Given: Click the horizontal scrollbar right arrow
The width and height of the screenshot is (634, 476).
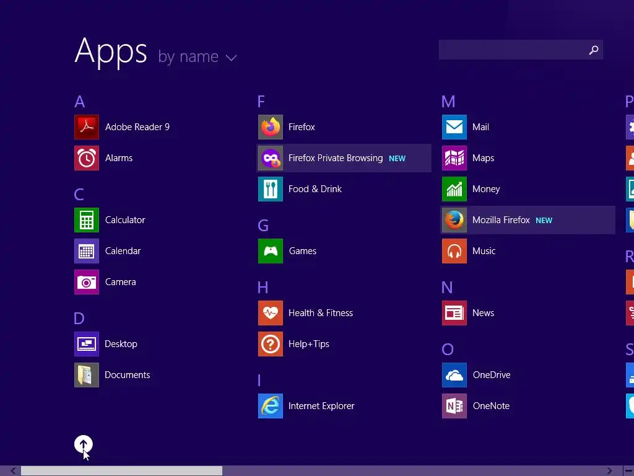Looking at the screenshot, I should point(609,471).
